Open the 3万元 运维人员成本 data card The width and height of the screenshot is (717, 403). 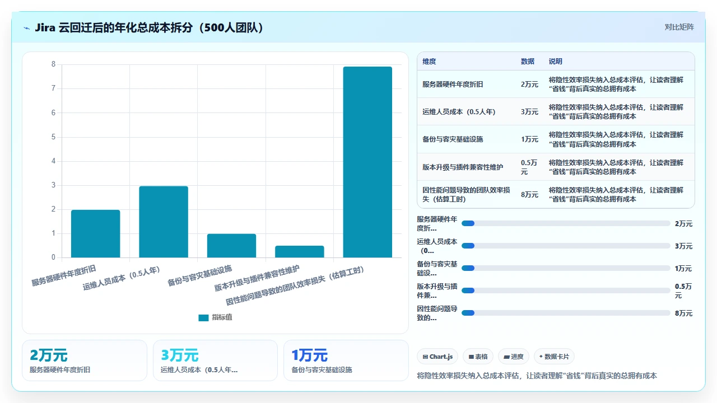[x=215, y=360]
